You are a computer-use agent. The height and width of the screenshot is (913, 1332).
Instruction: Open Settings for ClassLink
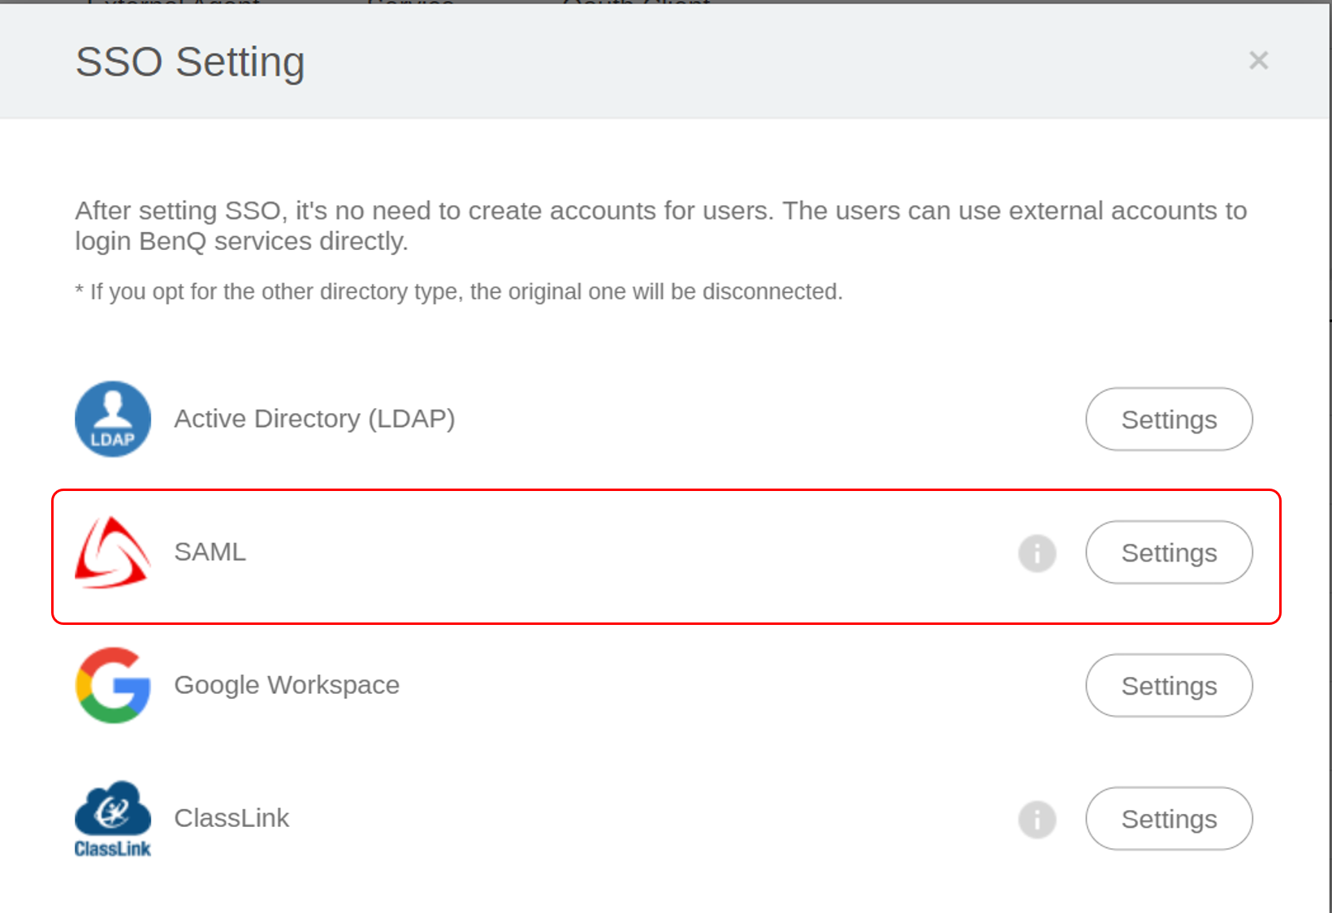click(x=1169, y=819)
